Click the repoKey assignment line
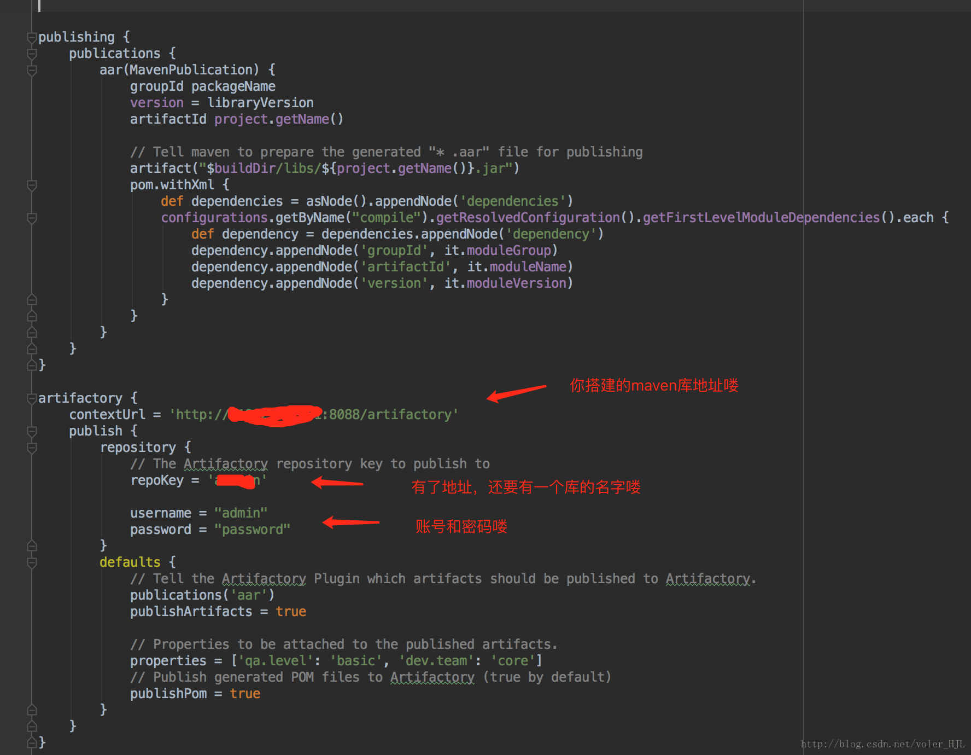 tap(198, 480)
